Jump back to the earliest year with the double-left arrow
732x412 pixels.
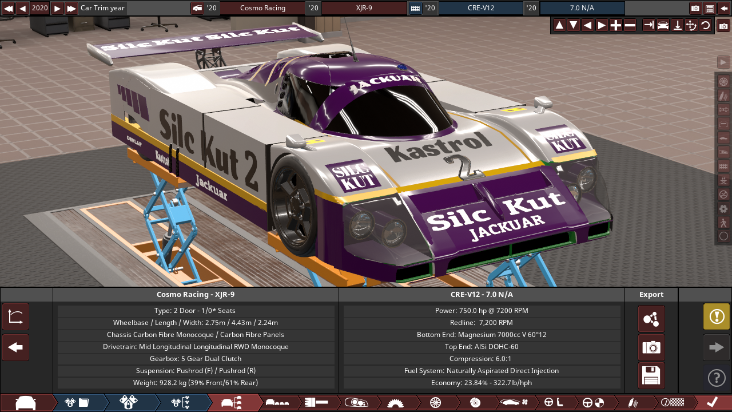point(8,8)
